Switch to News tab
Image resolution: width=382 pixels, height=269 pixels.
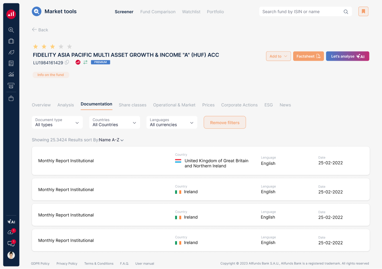pos(285,105)
